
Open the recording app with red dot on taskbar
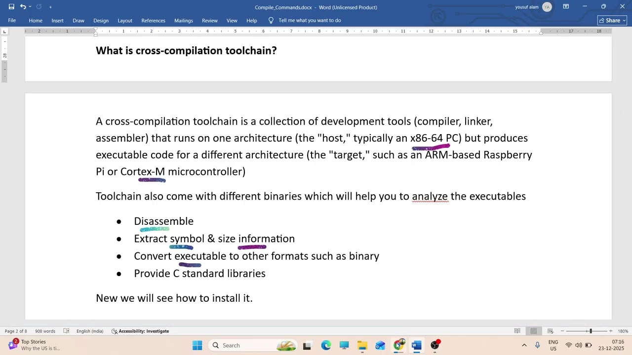tap(435, 345)
